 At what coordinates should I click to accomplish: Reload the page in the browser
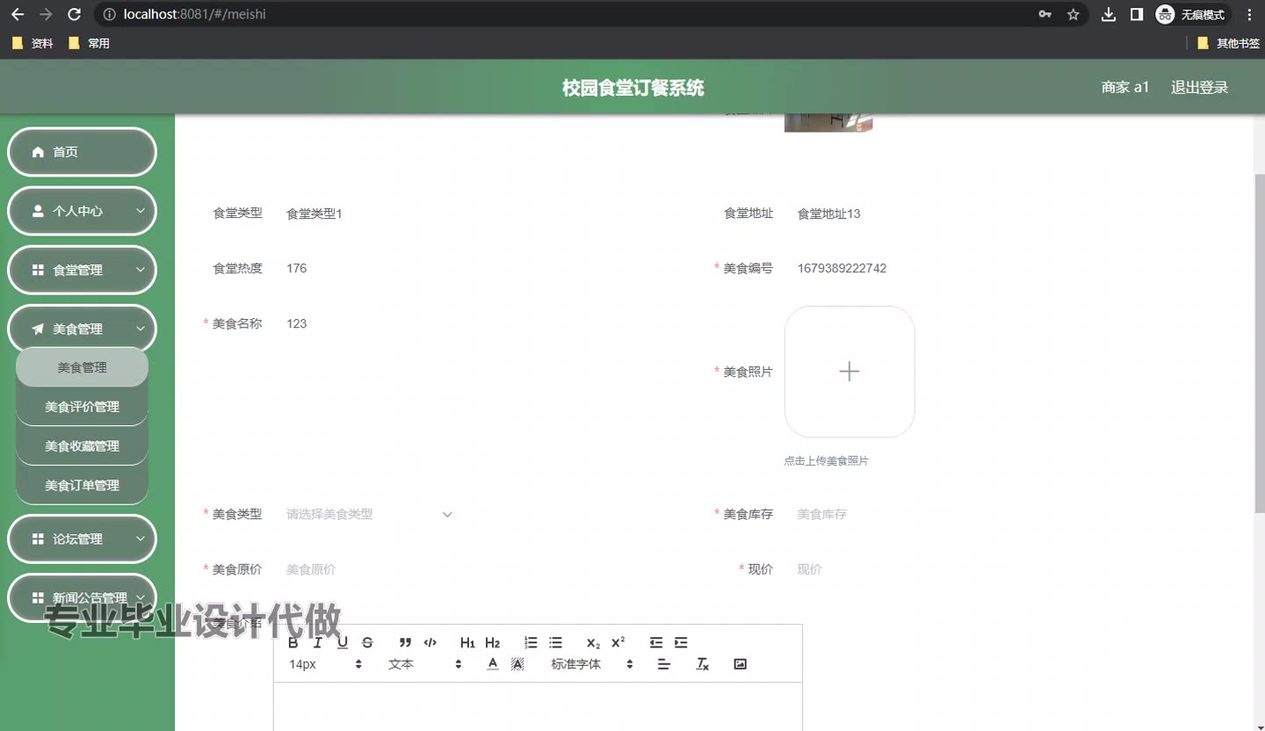point(75,14)
